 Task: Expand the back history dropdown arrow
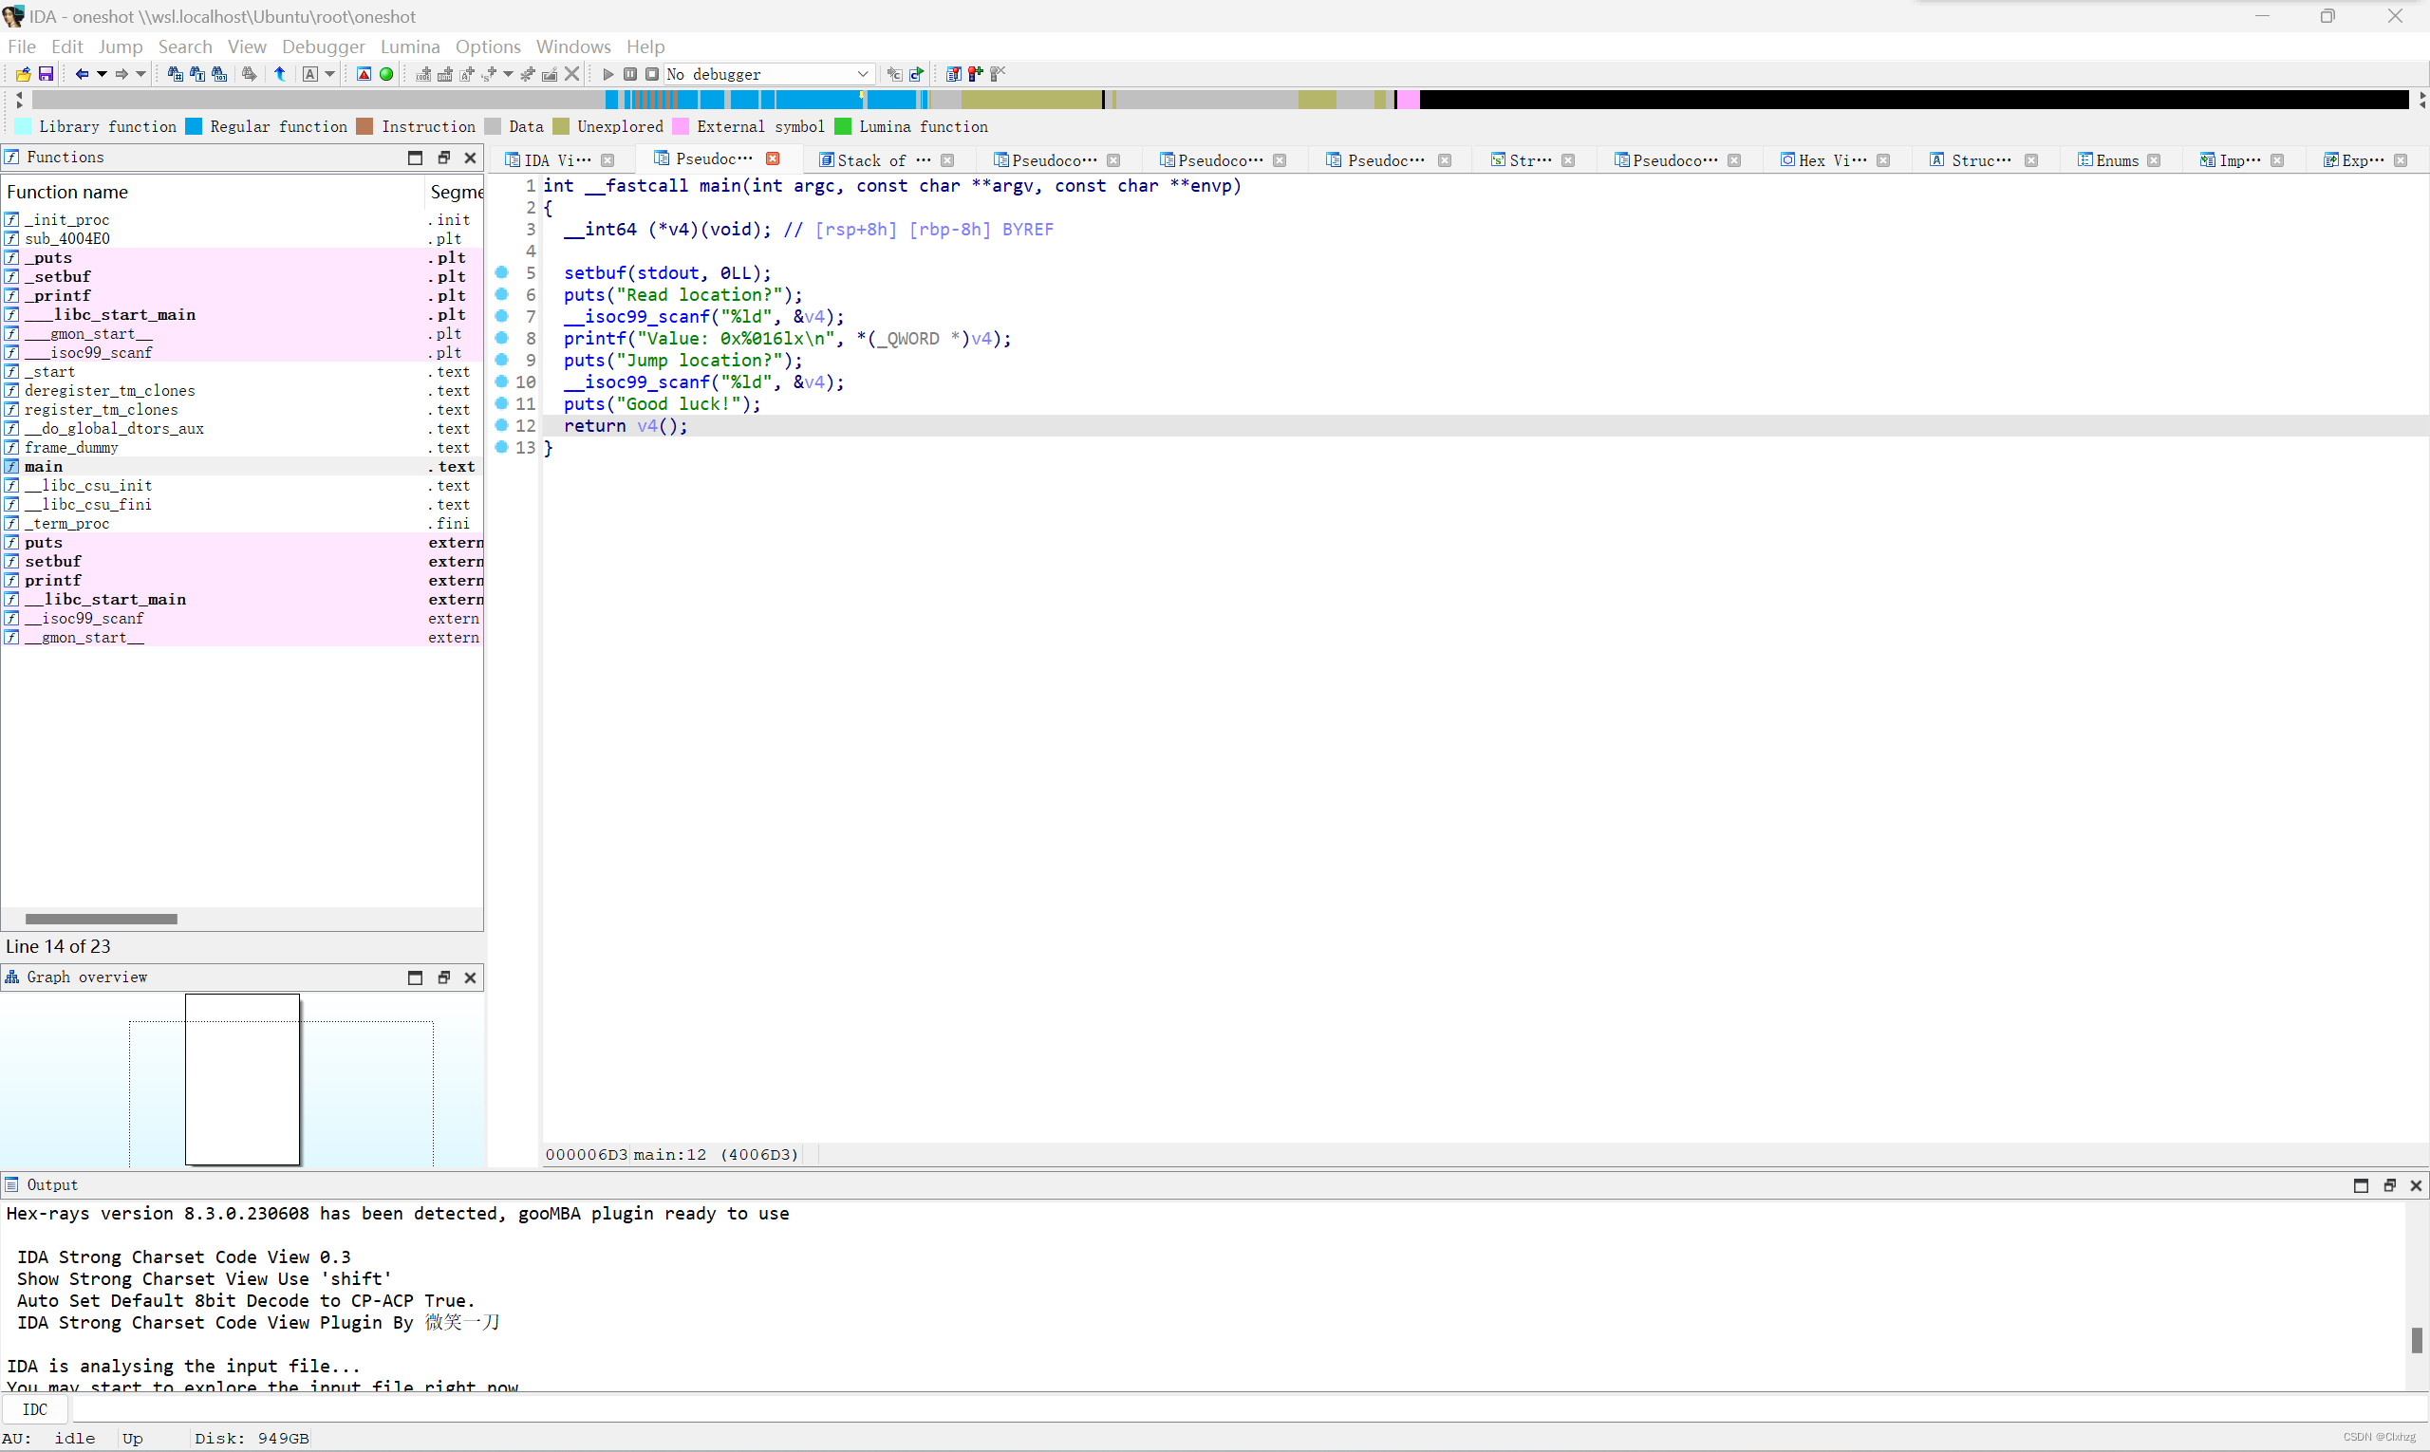102,74
